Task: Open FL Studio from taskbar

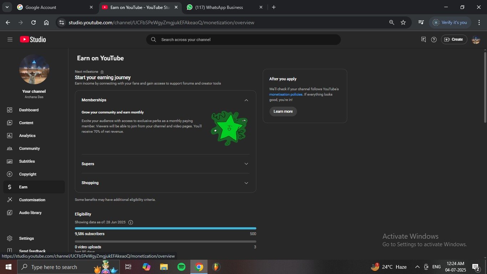Action: coord(216,267)
